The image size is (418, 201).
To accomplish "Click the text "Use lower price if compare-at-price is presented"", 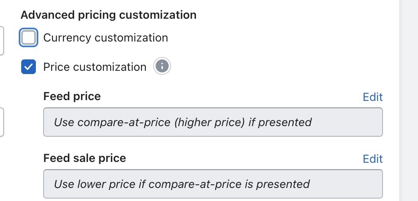I will [182, 184].
